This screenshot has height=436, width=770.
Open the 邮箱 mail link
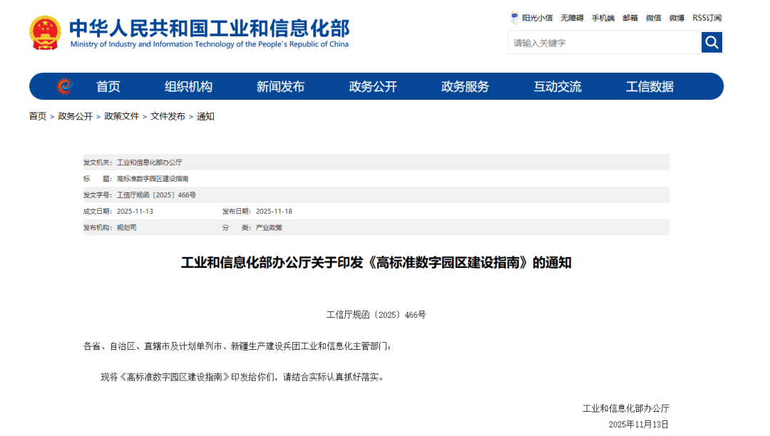[x=629, y=18]
